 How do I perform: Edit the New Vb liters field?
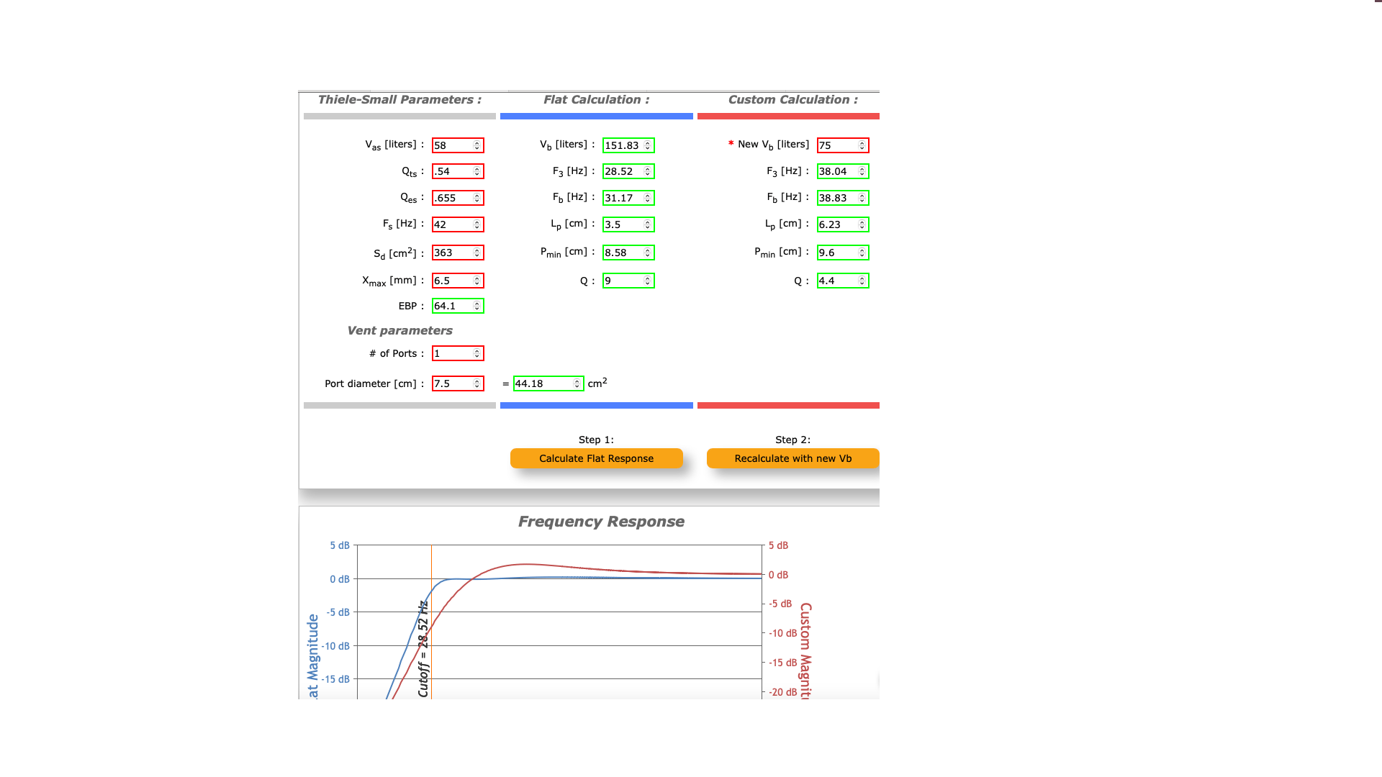coord(843,145)
